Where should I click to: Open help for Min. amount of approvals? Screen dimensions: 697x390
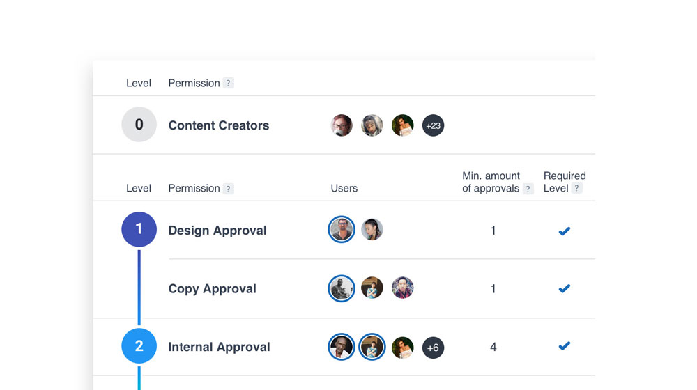click(528, 189)
